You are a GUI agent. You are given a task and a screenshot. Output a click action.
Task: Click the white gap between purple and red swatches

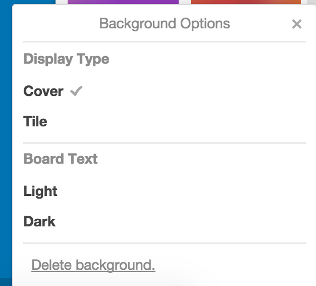(184, 2)
